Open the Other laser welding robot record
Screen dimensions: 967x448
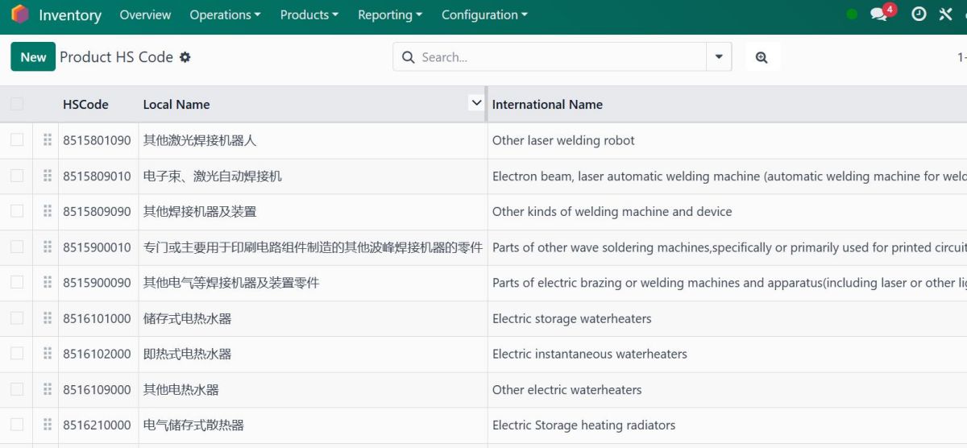click(563, 140)
